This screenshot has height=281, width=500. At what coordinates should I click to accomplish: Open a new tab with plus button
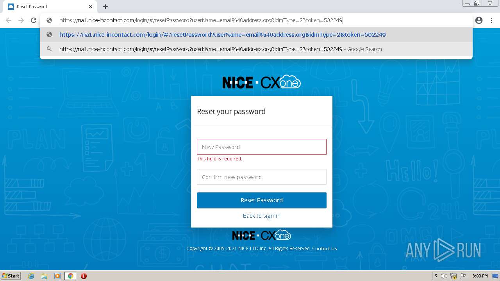tap(105, 7)
